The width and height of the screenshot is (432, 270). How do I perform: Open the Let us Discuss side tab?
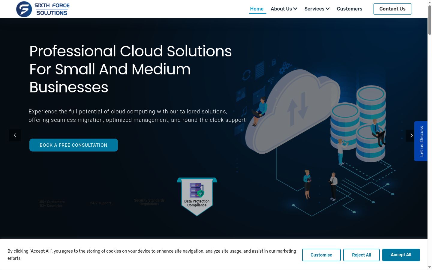(x=421, y=141)
